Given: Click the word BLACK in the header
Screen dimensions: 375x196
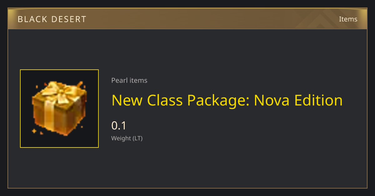Looking at the screenshot, I should (33, 19).
